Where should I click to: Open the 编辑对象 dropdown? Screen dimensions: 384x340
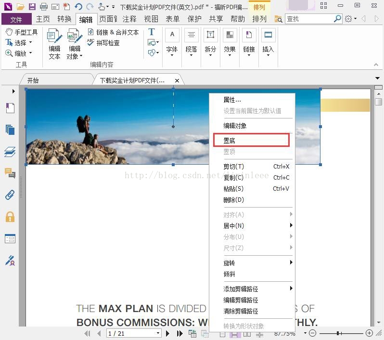pyautogui.click(x=75, y=44)
